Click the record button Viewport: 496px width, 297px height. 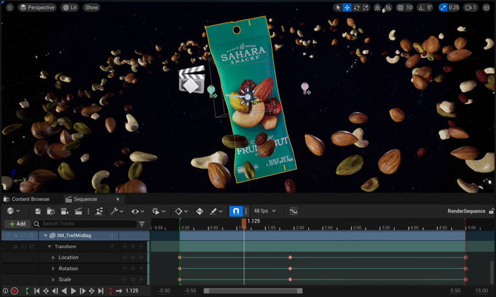tap(15, 291)
